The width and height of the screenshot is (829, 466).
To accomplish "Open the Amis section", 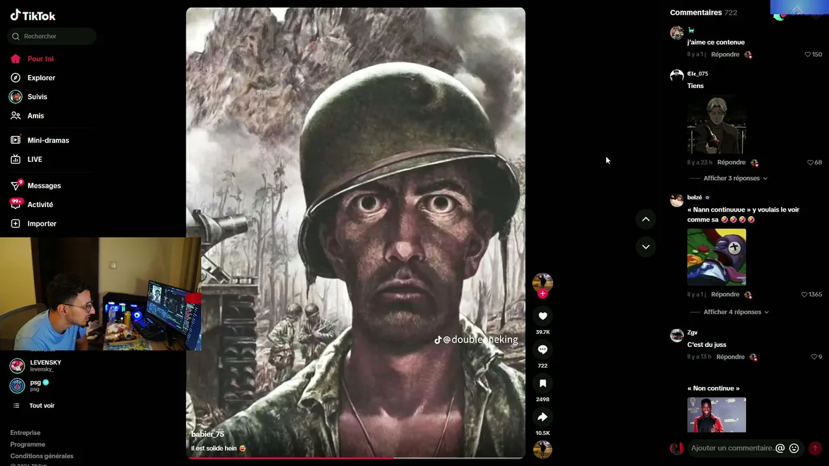I will point(36,116).
